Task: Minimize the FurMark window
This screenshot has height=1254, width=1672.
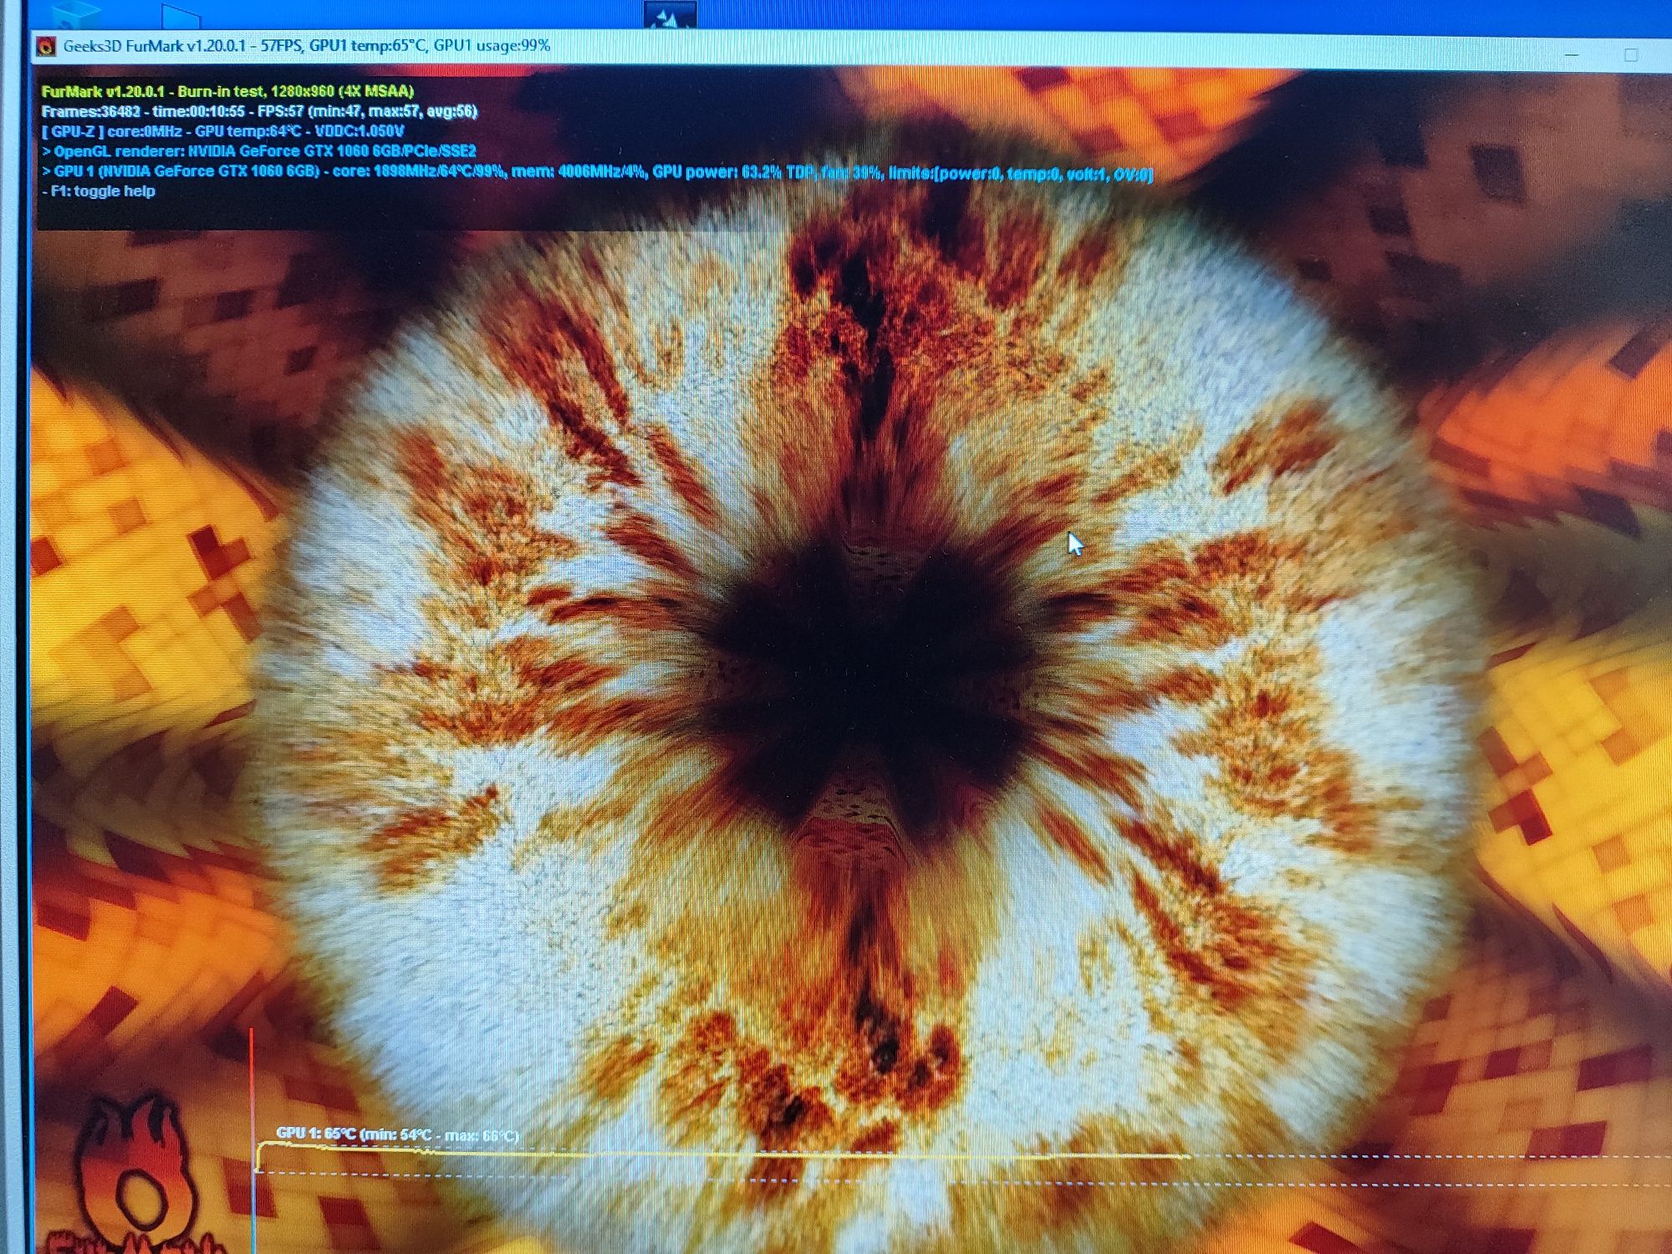Action: 1572,55
